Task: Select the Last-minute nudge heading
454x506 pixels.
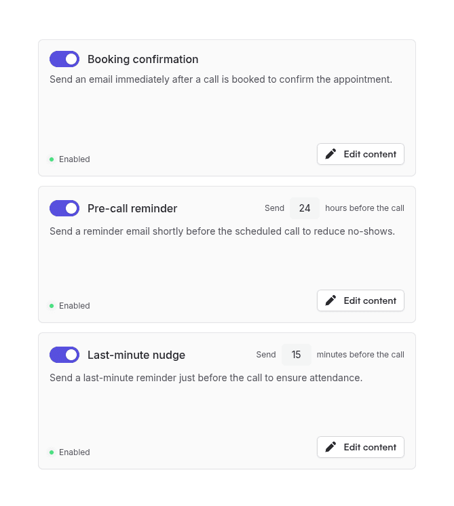Action: (x=136, y=355)
